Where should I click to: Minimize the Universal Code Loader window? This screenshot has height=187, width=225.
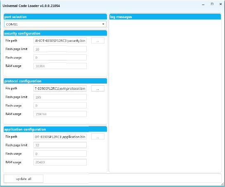pyautogui.click(x=203, y=5)
